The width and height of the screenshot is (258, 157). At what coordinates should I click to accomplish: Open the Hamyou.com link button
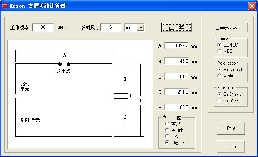click(230, 27)
